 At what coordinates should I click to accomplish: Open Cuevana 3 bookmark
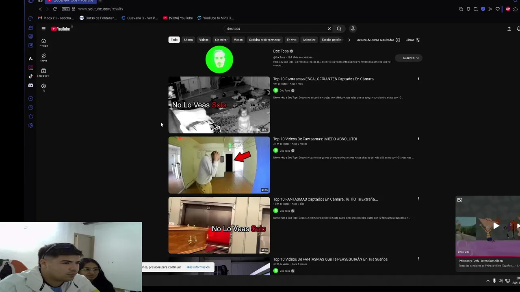click(x=140, y=18)
